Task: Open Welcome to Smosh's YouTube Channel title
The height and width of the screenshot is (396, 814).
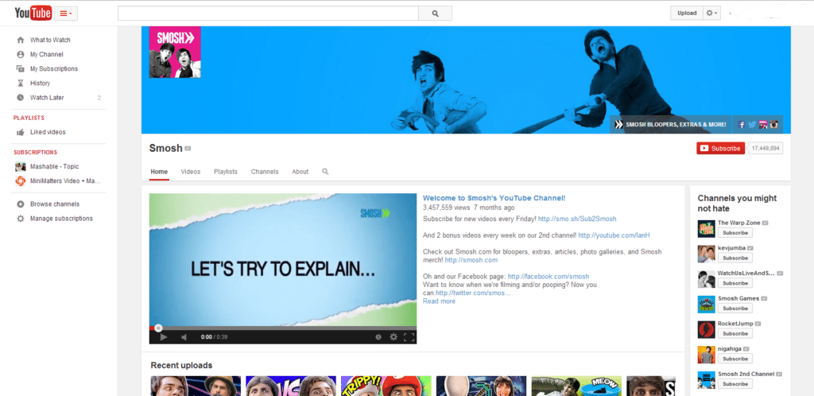Action: (494, 198)
